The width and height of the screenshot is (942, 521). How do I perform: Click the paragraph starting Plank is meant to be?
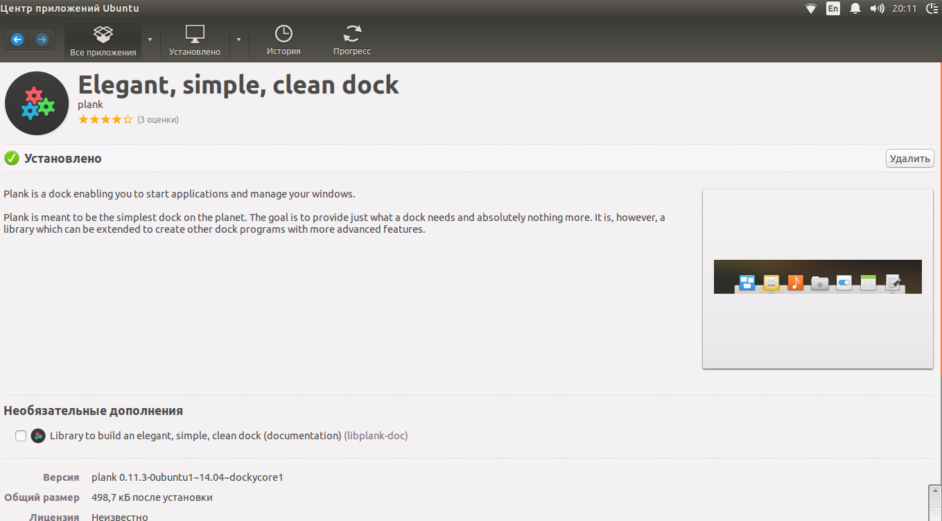334,223
